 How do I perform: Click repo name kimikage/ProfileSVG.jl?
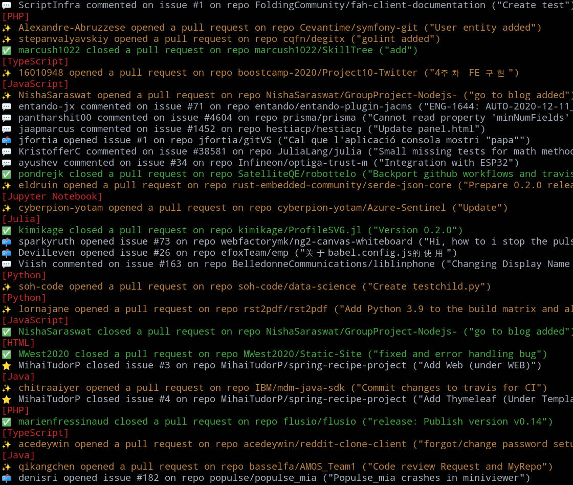[300, 231]
